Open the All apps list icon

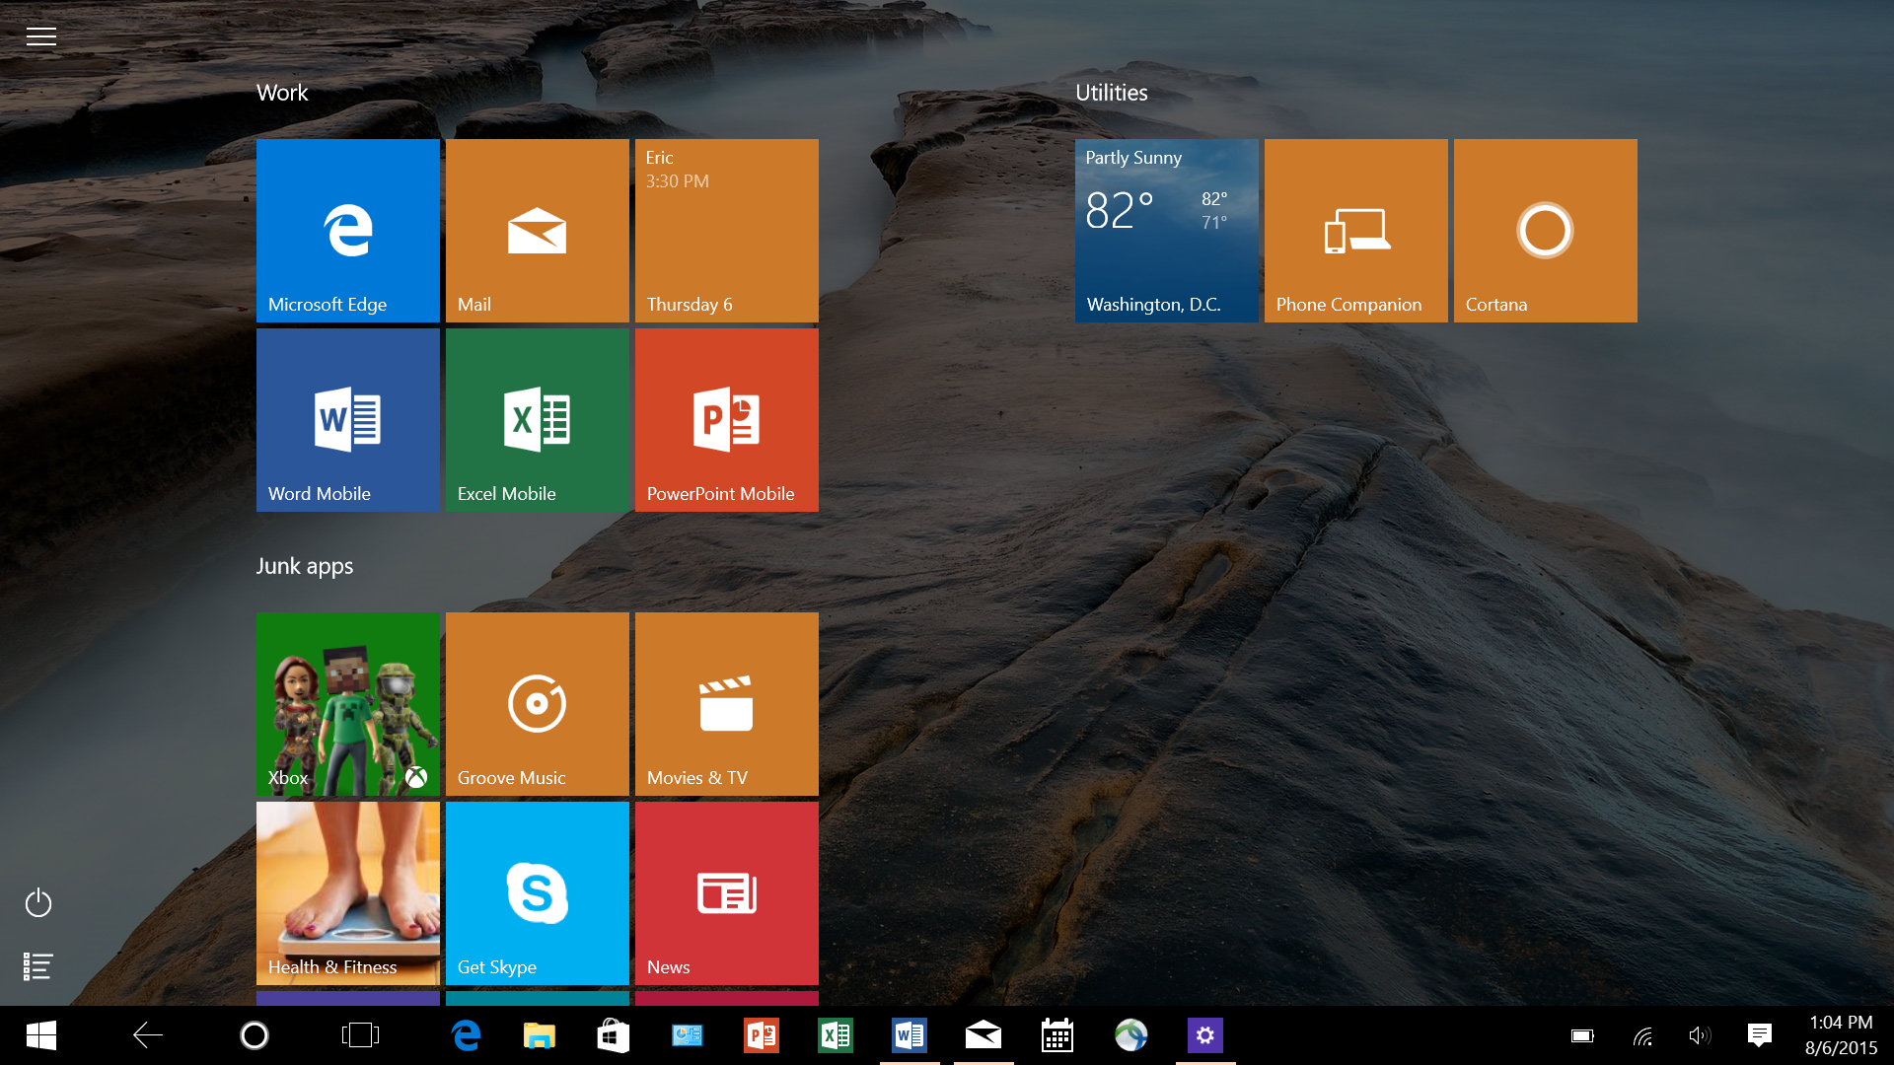coord(38,966)
